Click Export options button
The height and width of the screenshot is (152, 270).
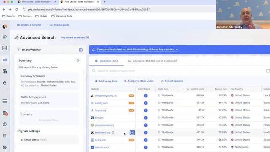tap(172, 81)
